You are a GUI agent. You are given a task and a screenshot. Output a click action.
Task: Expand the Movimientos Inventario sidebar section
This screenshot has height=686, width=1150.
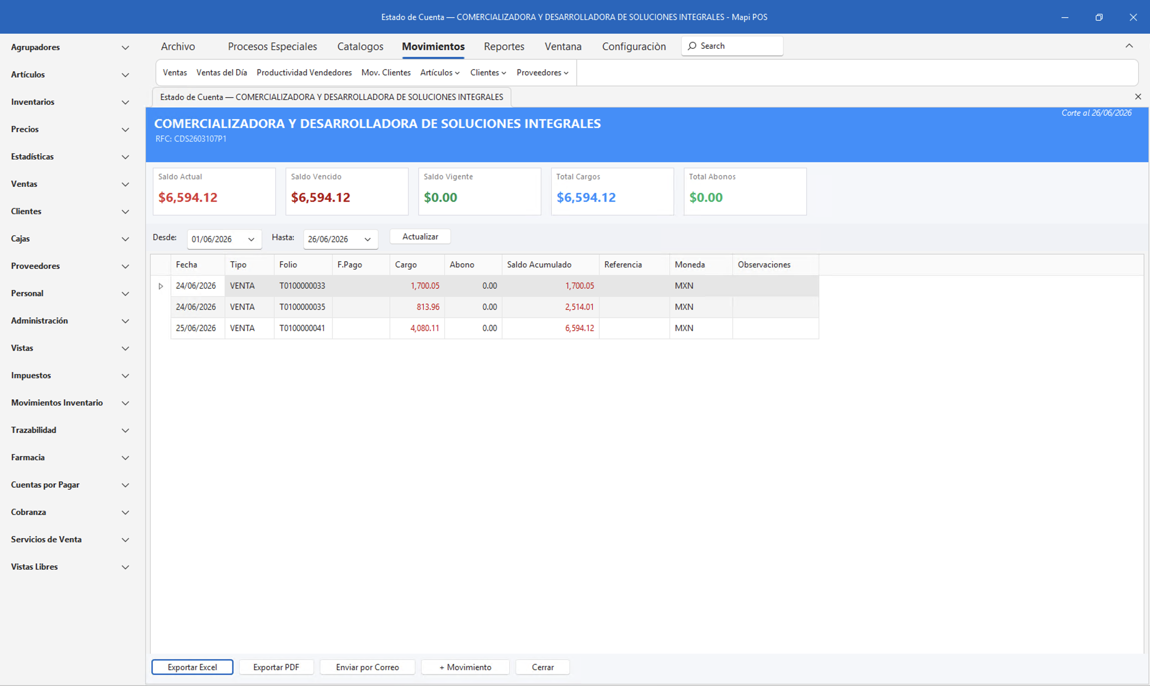125,403
